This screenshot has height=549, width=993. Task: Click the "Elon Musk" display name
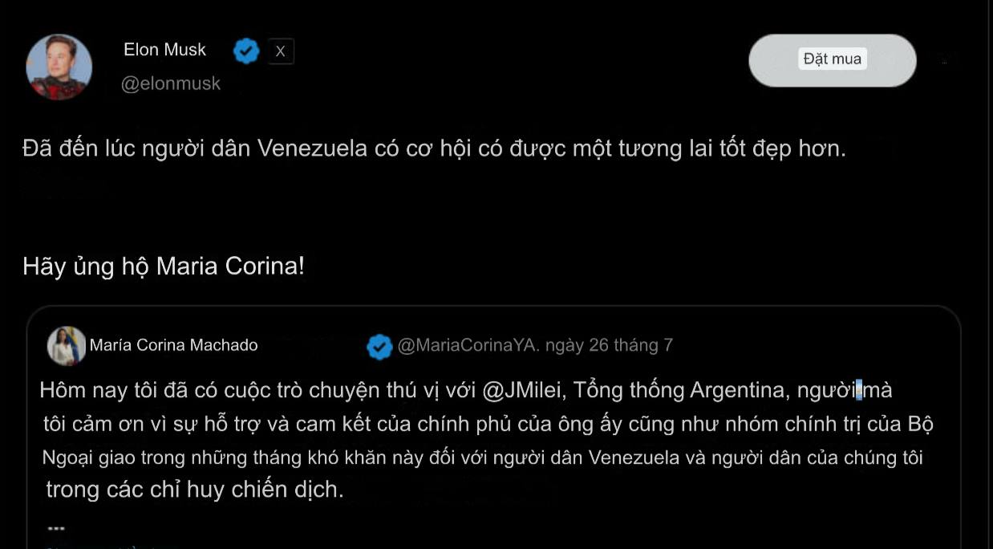[x=164, y=50]
